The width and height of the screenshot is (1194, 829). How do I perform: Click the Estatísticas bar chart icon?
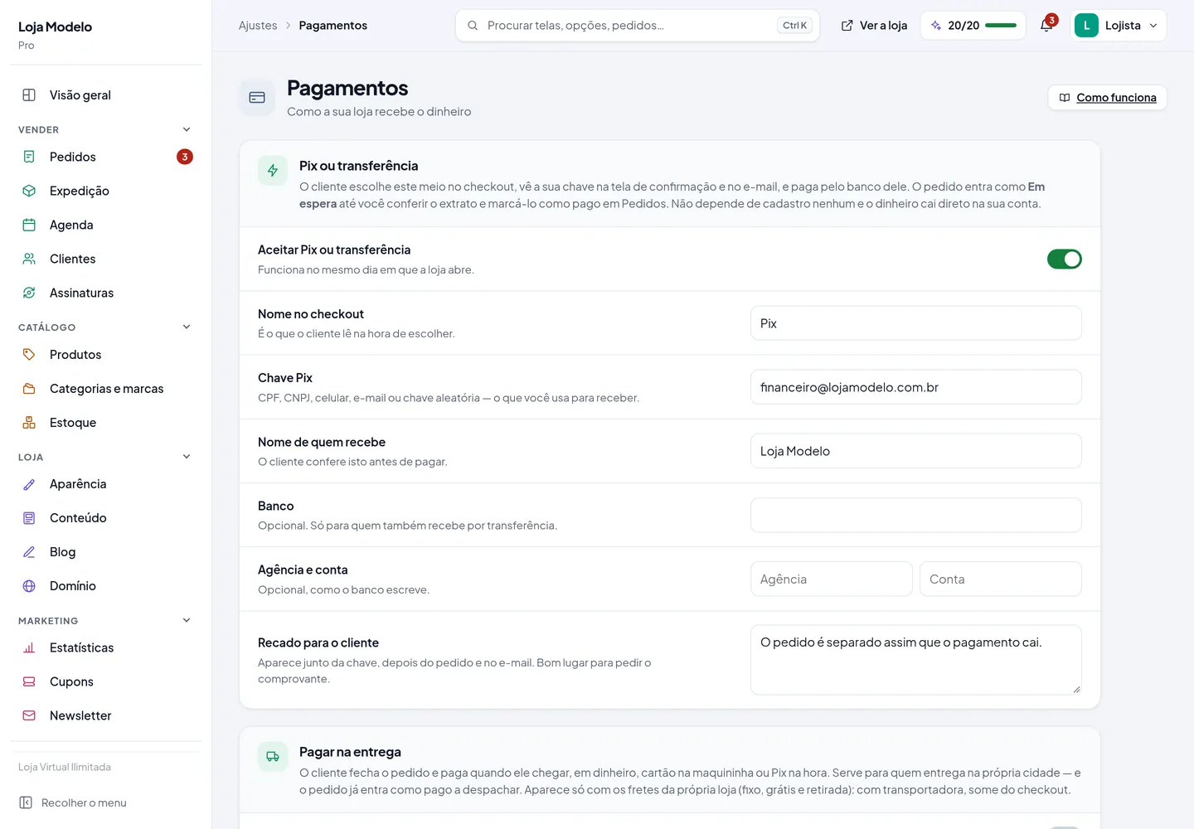coord(29,647)
